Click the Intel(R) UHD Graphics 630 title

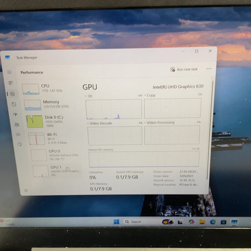[178, 87]
